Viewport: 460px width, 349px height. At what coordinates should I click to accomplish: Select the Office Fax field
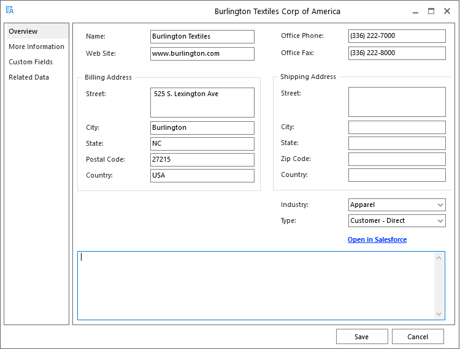pyautogui.click(x=396, y=53)
